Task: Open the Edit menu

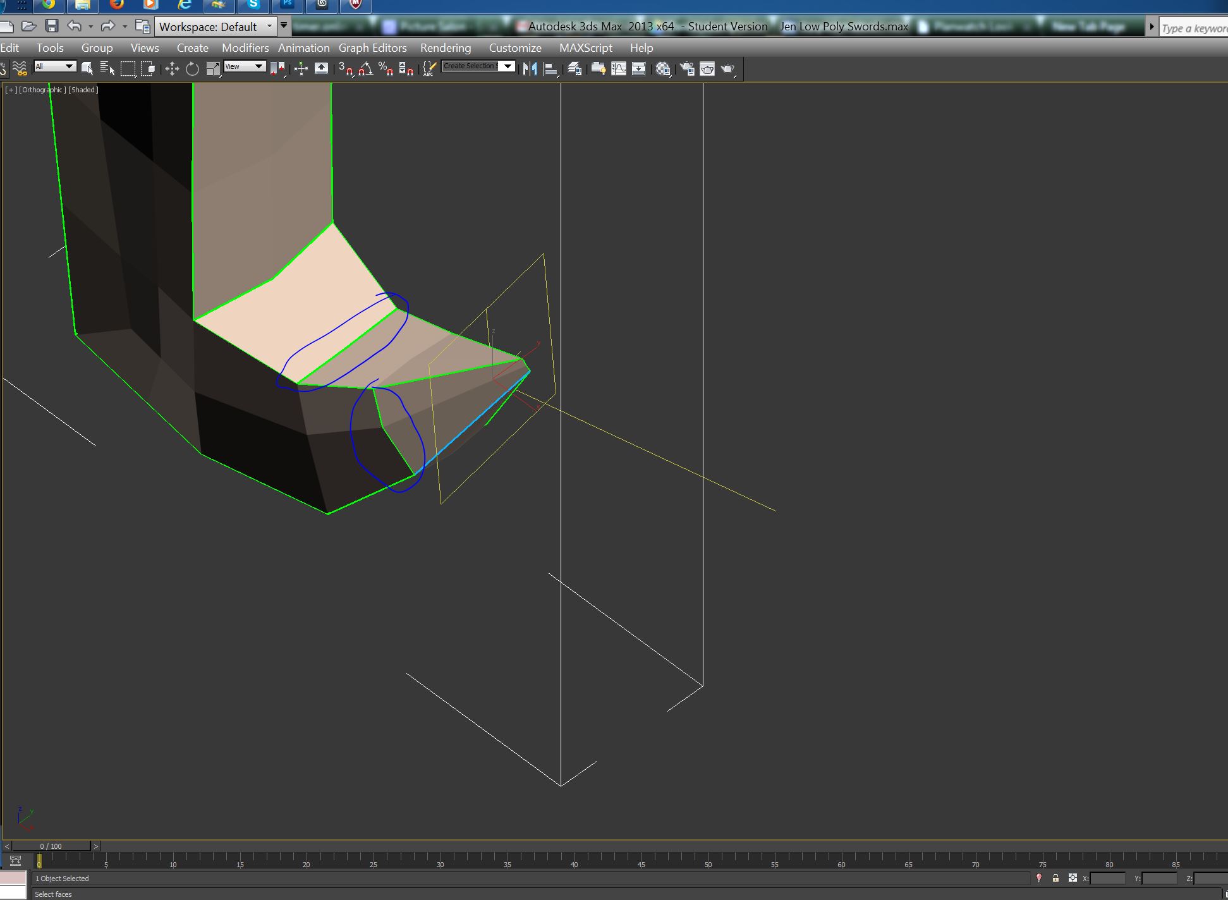Action: pos(9,48)
